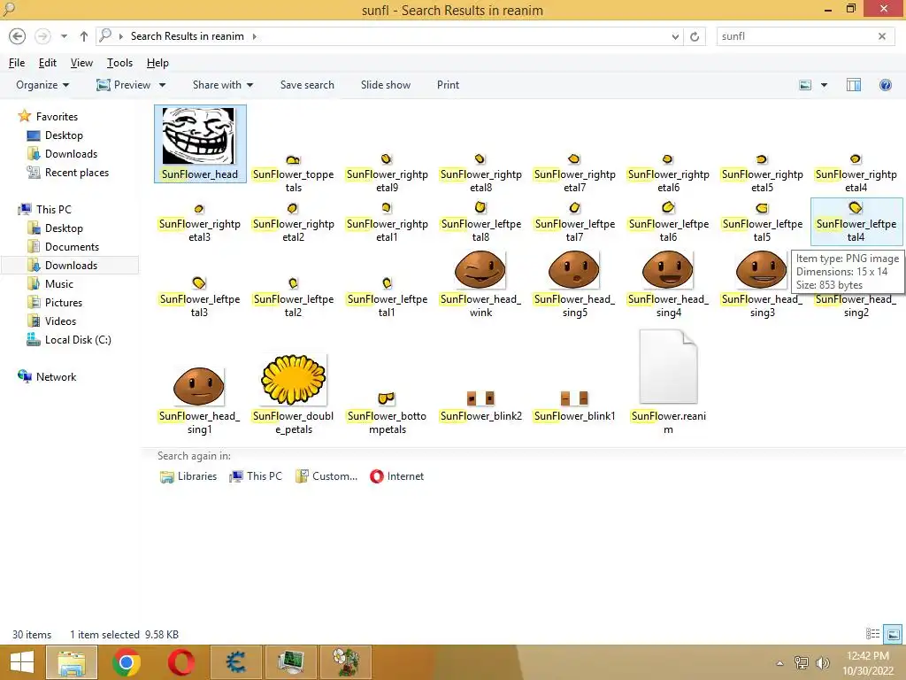This screenshot has width=906, height=680.
Task: Select the SunFlower_rightpetal3 file icon
Action: point(199,209)
